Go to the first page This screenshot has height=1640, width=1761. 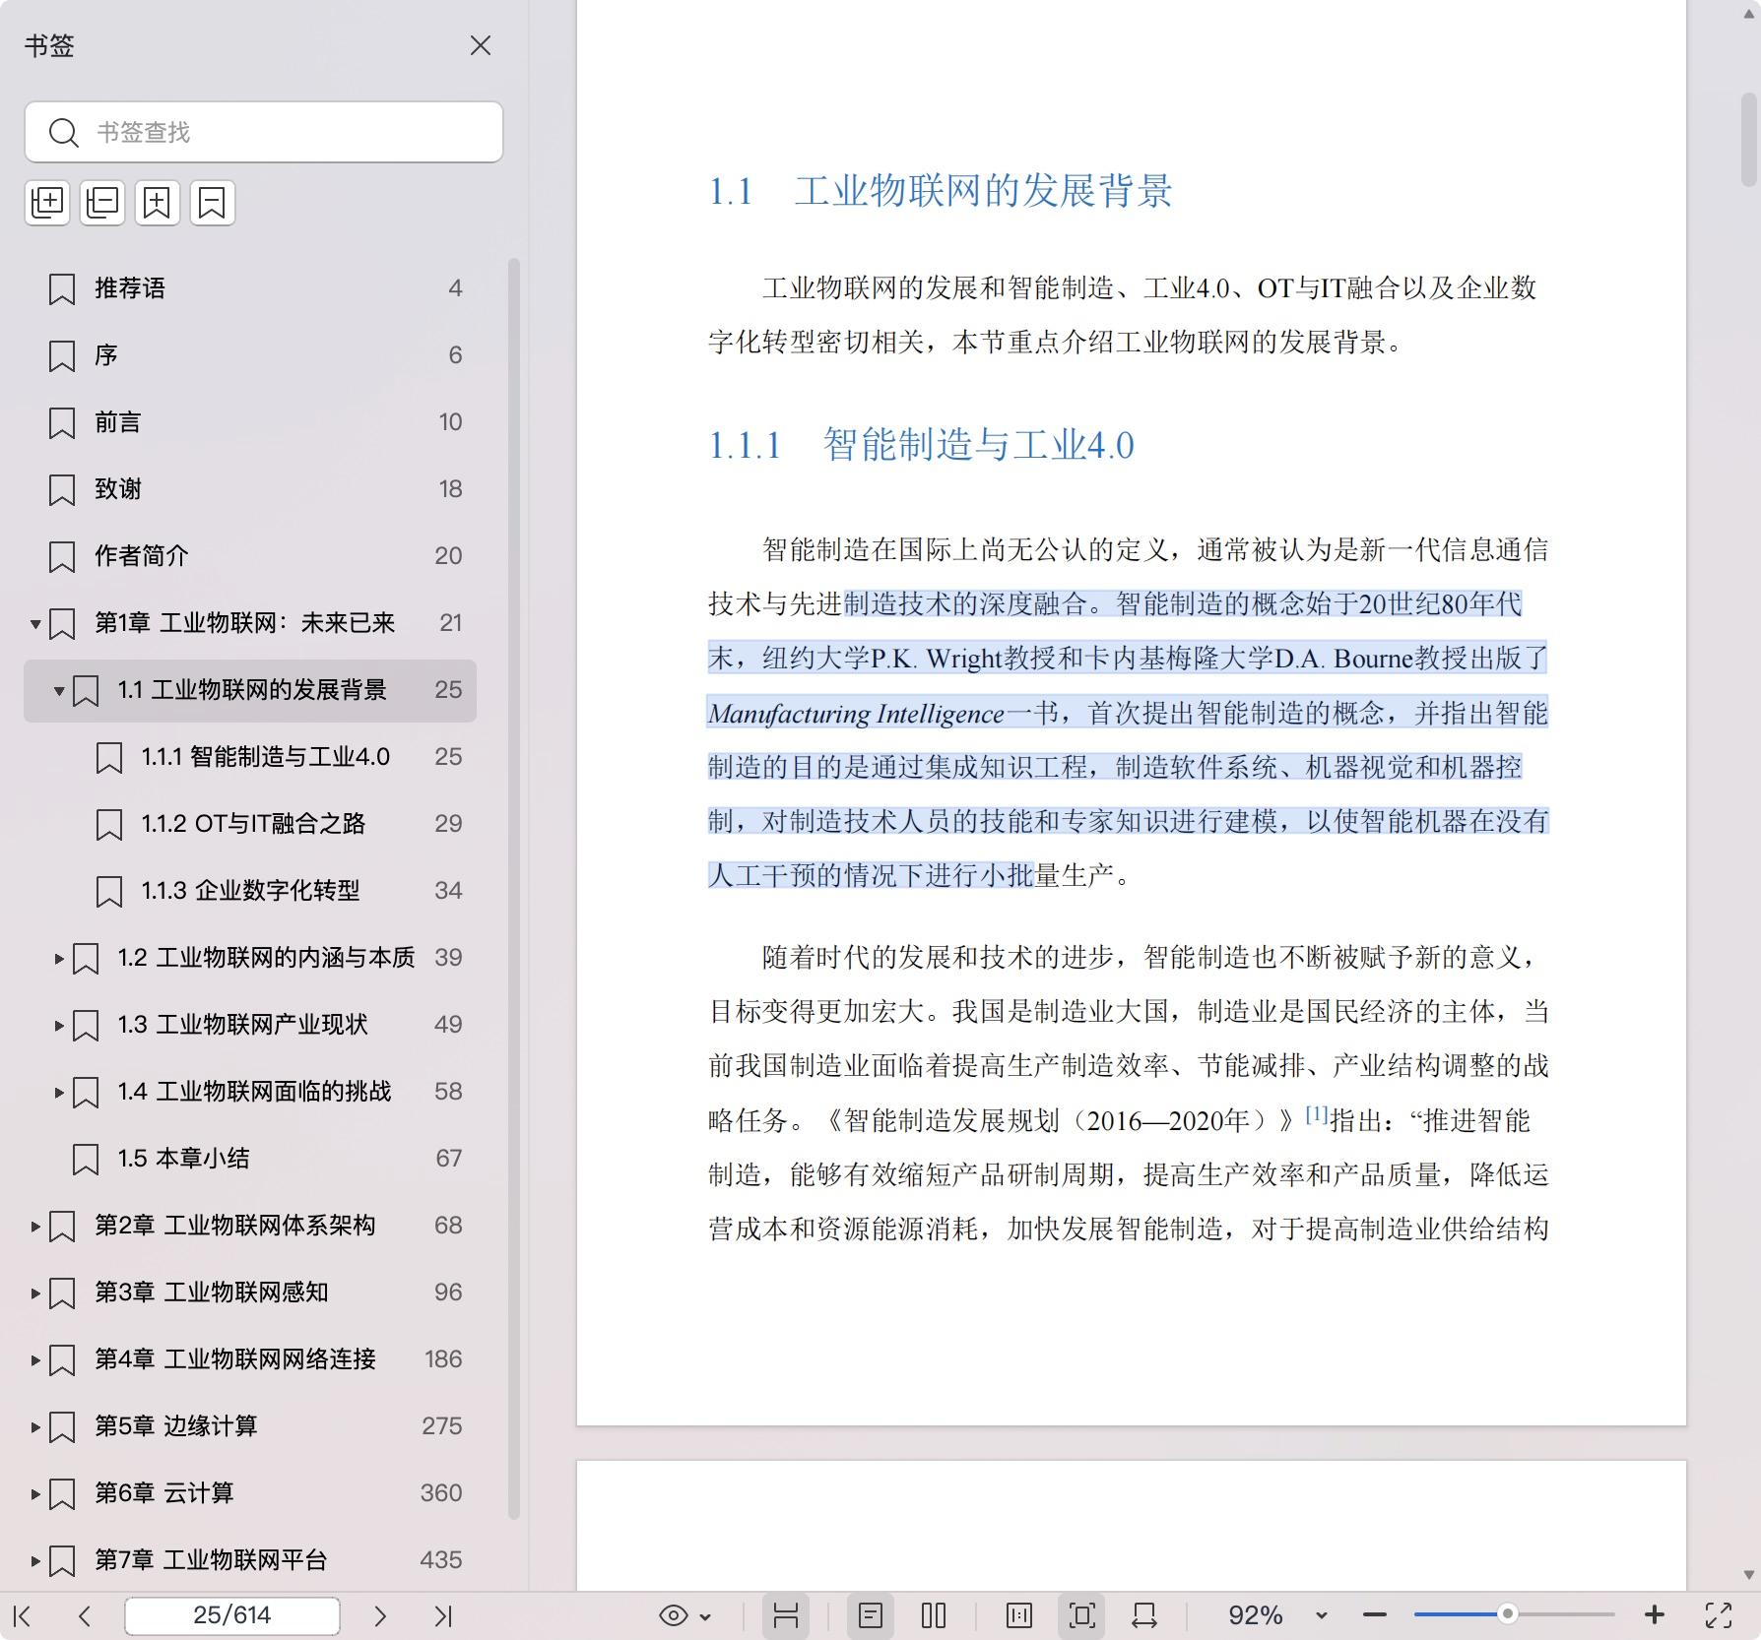[23, 1615]
